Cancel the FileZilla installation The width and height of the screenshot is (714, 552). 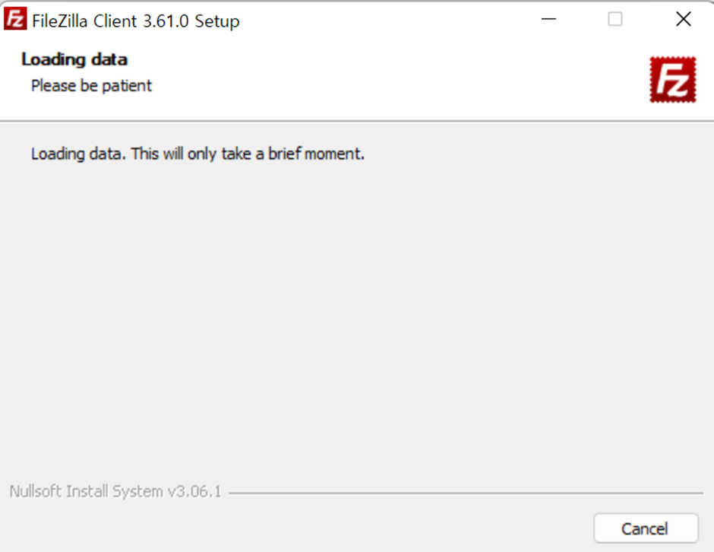click(646, 528)
